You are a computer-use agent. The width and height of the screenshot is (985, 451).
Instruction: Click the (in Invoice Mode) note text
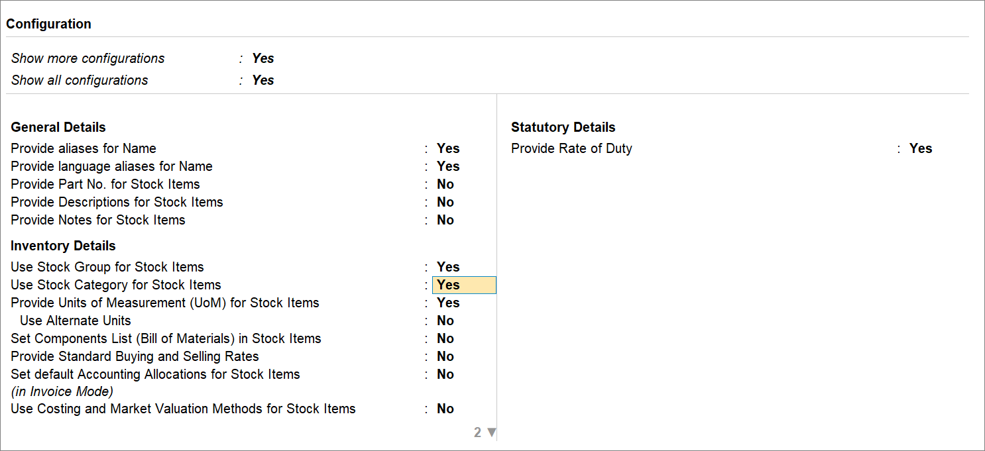click(62, 391)
